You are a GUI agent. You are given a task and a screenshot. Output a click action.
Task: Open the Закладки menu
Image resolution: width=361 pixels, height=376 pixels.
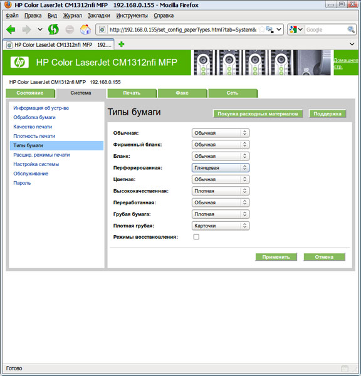coord(98,16)
